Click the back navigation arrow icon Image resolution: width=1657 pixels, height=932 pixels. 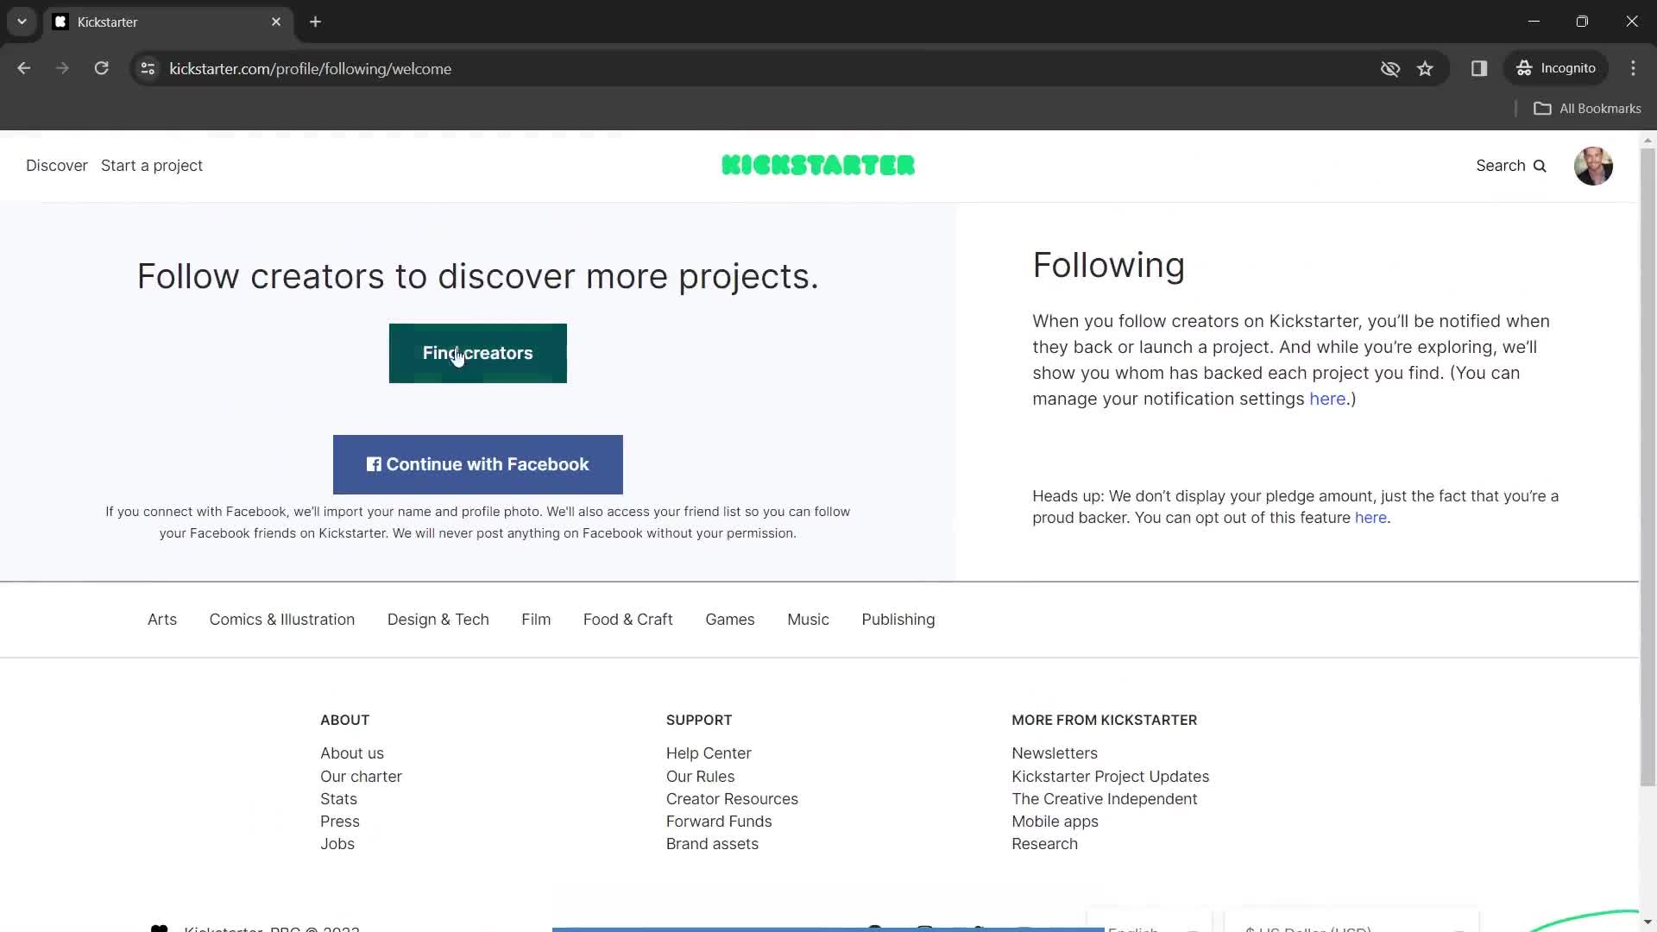[25, 68]
